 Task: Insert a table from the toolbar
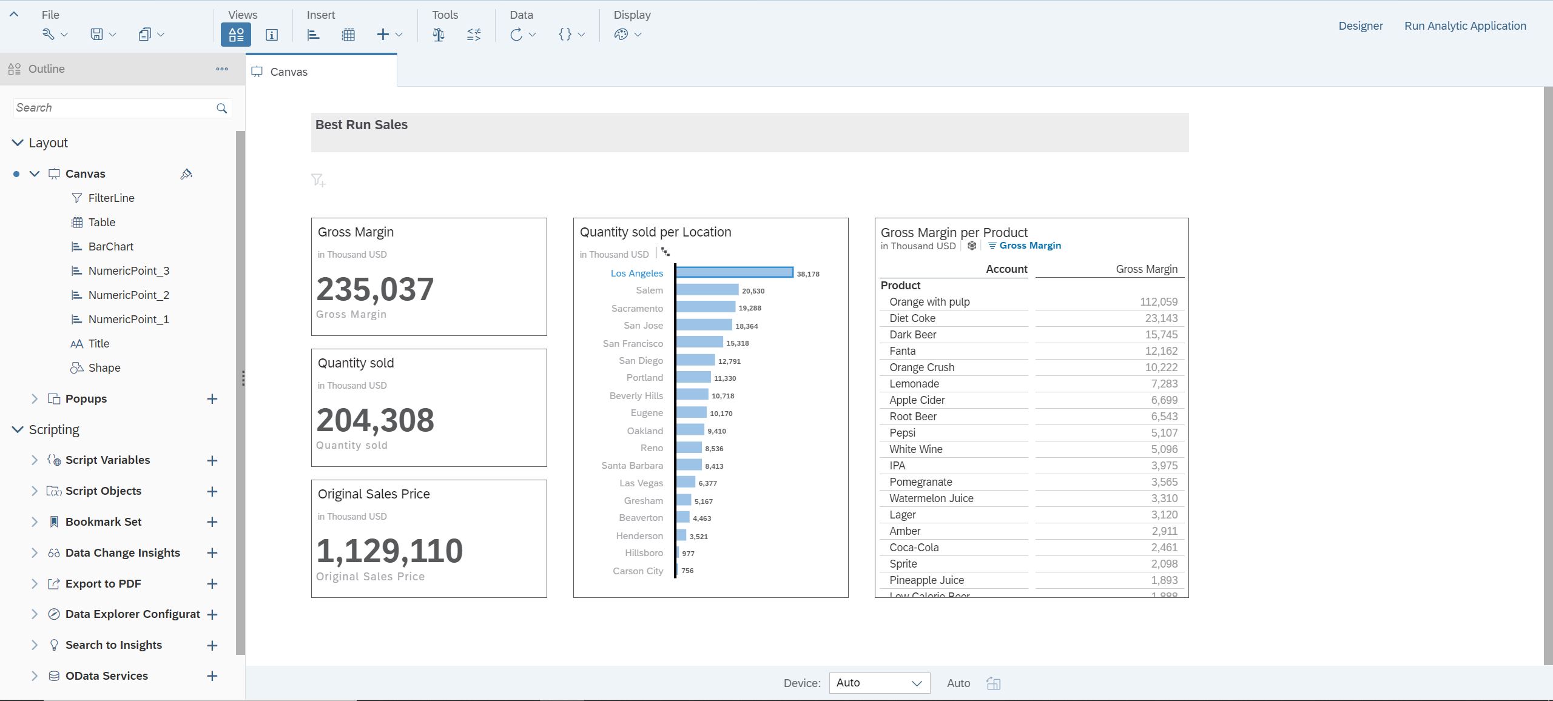(x=348, y=35)
